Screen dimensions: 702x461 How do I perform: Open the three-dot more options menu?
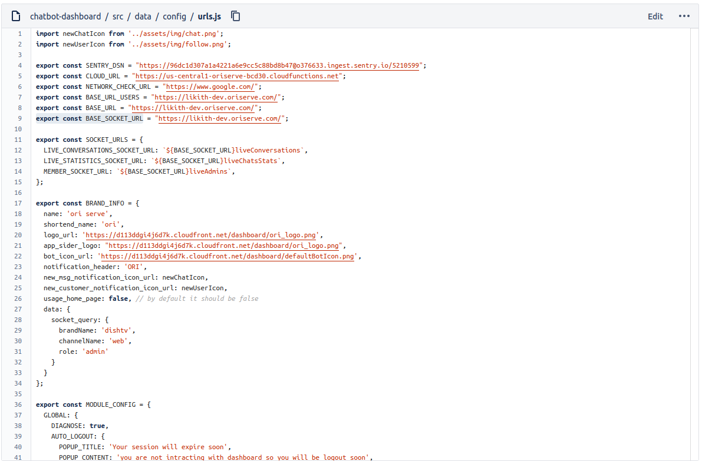(x=684, y=16)
